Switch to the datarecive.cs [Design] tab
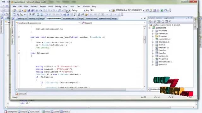Image resolution: width=202 pixels, height=113 pixels. (109, 19)
